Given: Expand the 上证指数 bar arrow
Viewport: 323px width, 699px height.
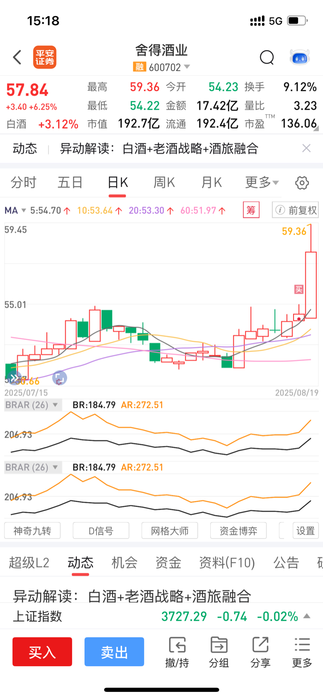Looking at the screenshot, I should pos(307,616).
